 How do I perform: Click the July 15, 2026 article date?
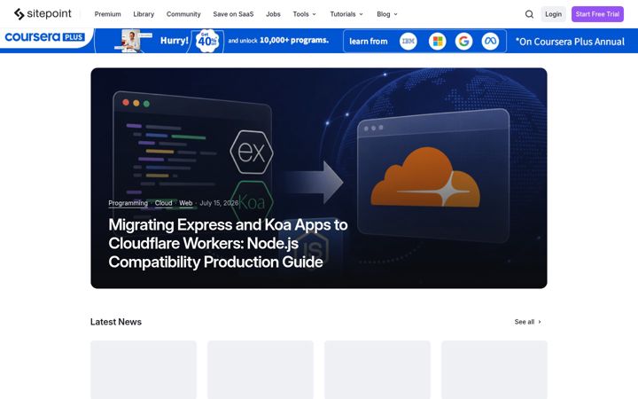219,203
